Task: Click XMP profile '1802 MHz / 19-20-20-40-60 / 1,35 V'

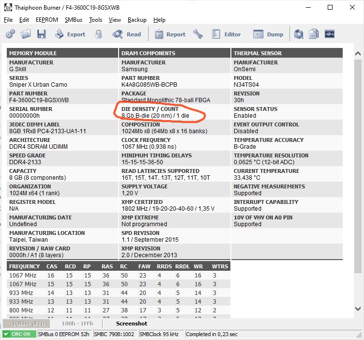Action: coord(168,209)
